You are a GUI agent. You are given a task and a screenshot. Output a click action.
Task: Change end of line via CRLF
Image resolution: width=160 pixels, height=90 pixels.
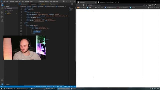click(58, 87)
